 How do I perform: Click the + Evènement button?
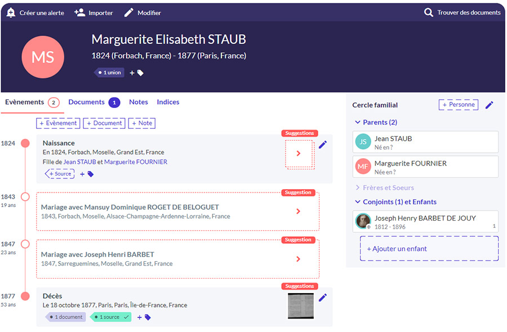coord(58,123)
